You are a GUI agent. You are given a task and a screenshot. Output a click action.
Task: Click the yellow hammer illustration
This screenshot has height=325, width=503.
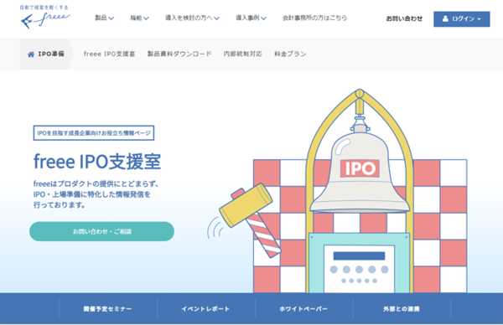(250, 217)
